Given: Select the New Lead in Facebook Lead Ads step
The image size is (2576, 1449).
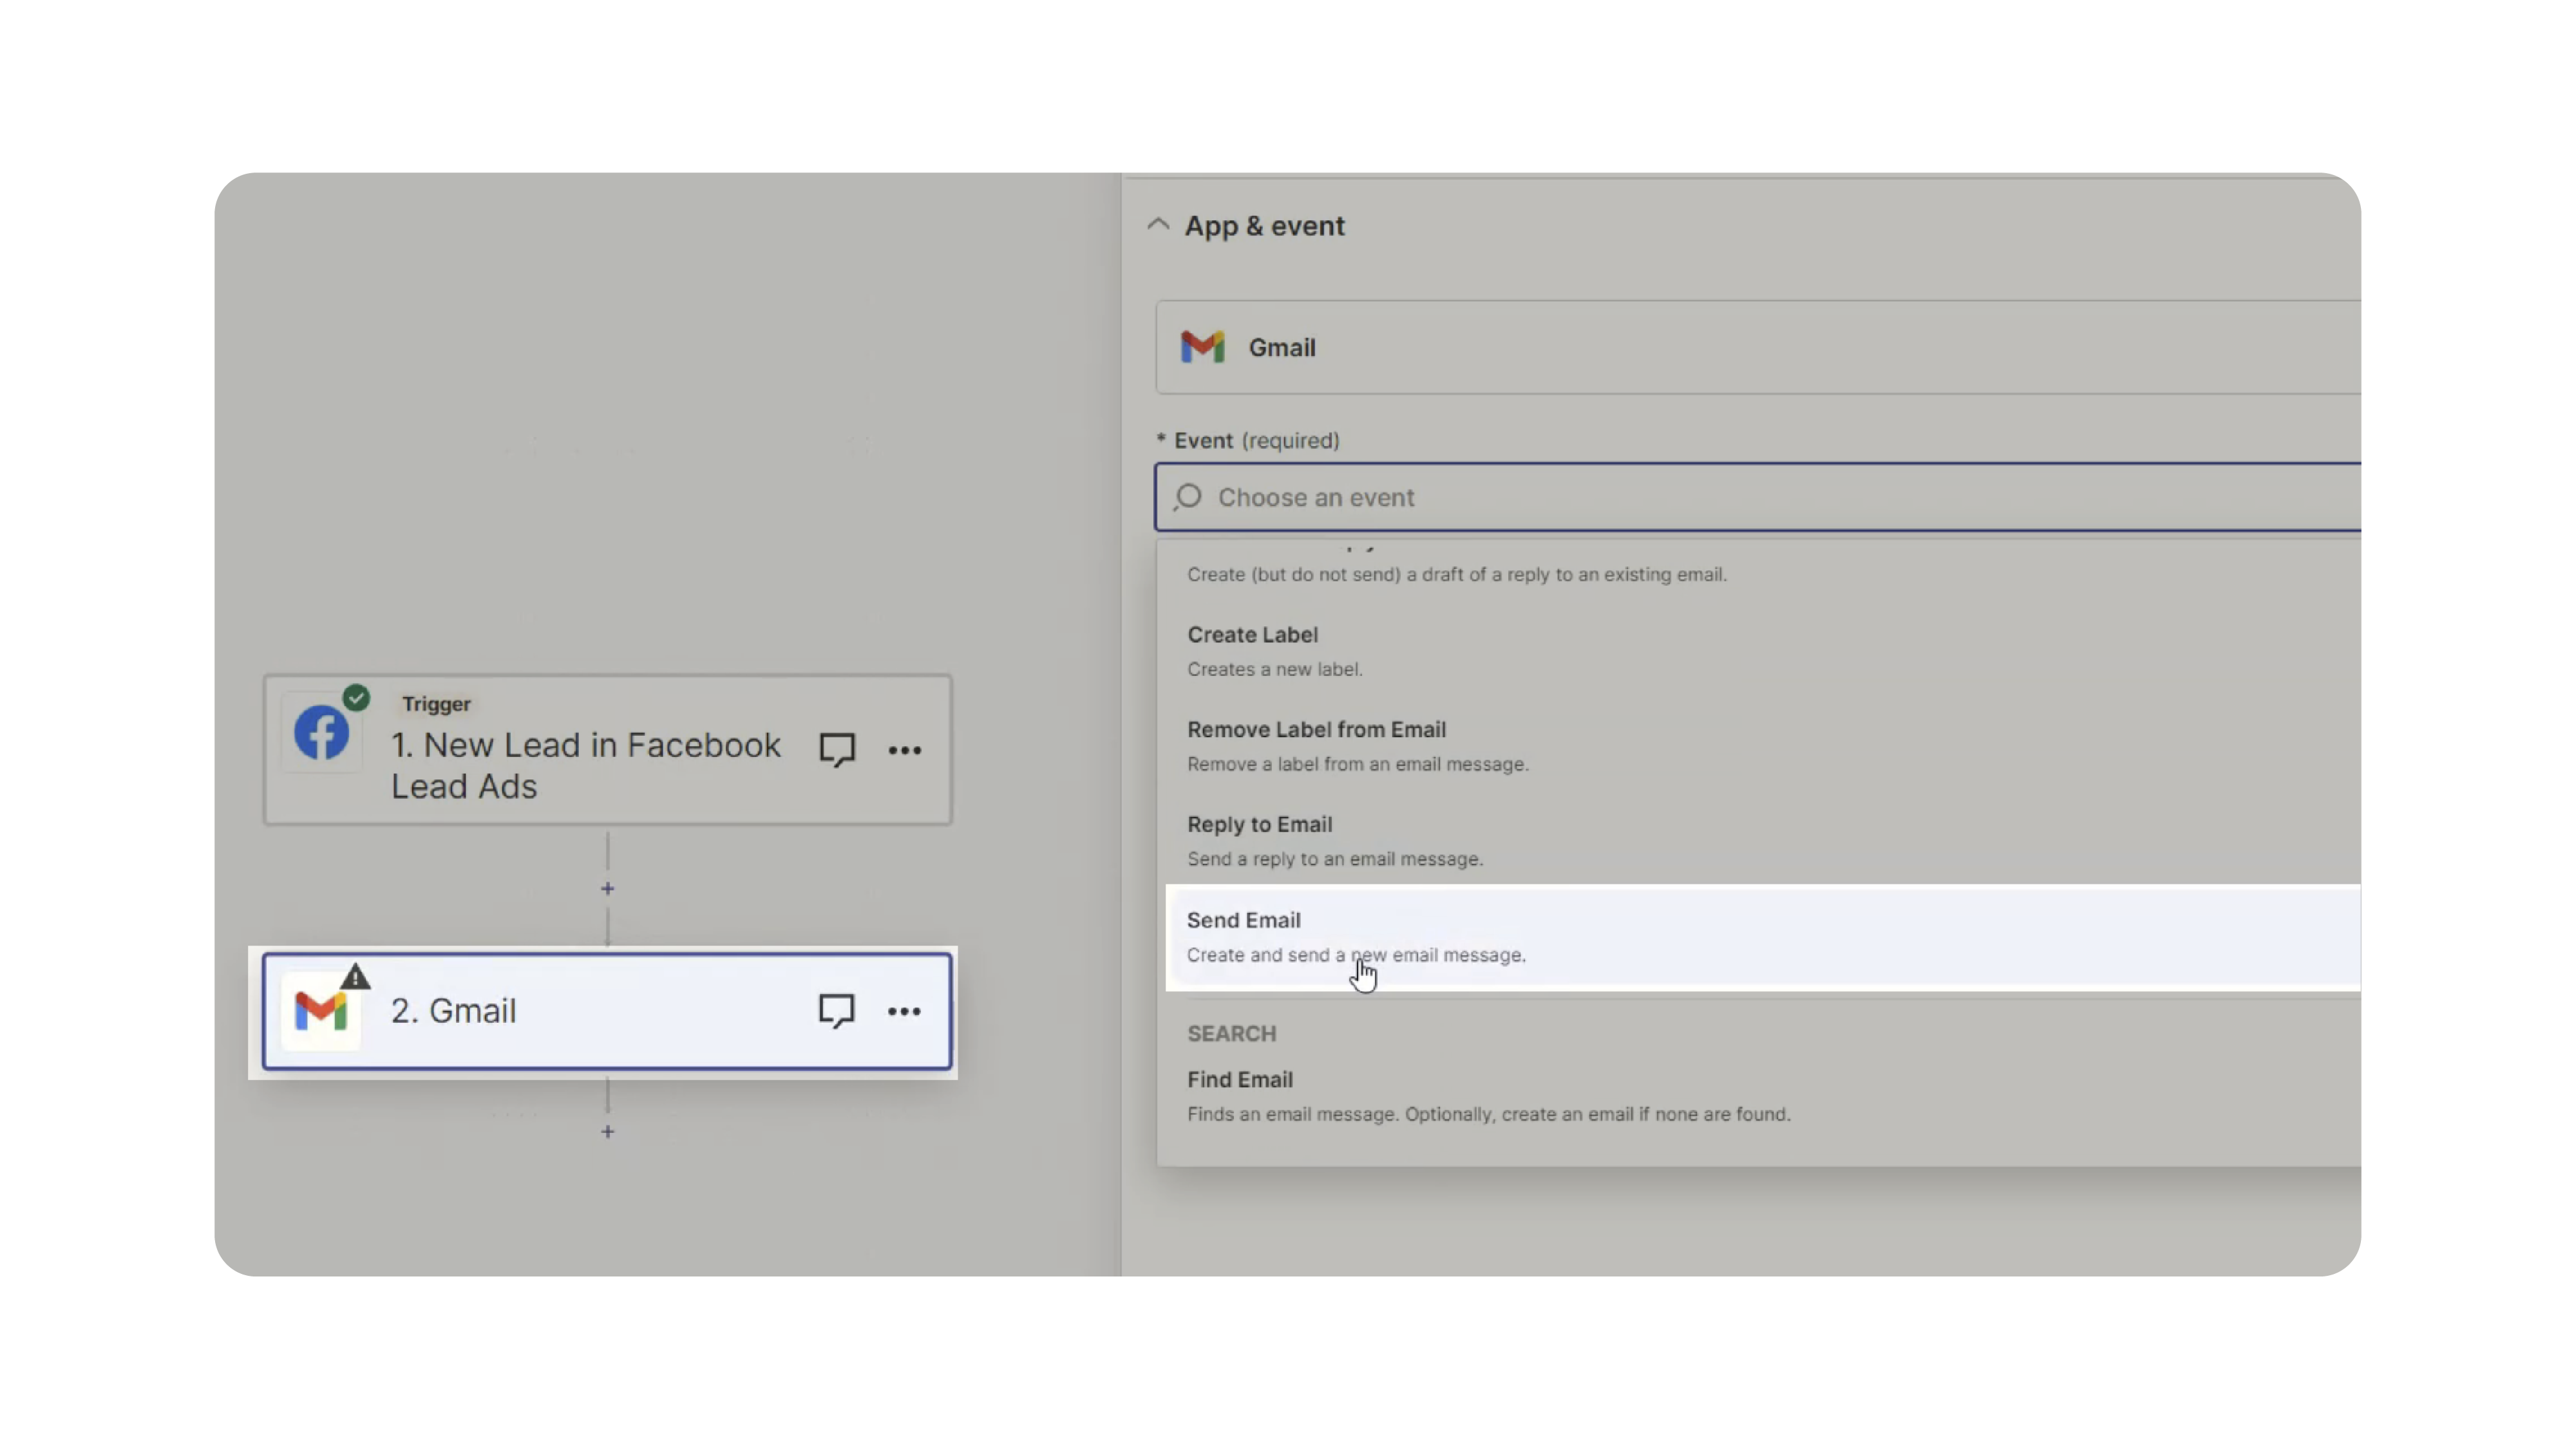Looking at the screenshot, I should (585, 765).
